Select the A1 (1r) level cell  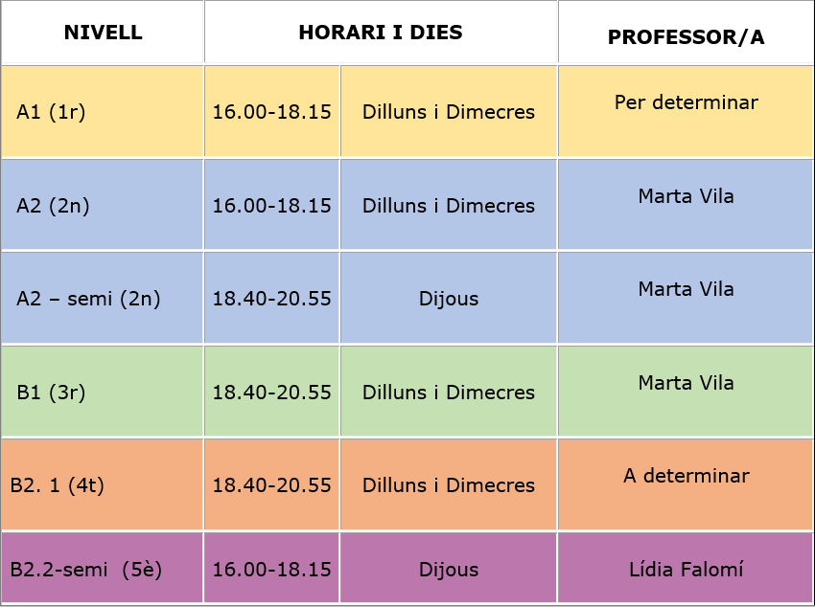(x=103, y=111)
